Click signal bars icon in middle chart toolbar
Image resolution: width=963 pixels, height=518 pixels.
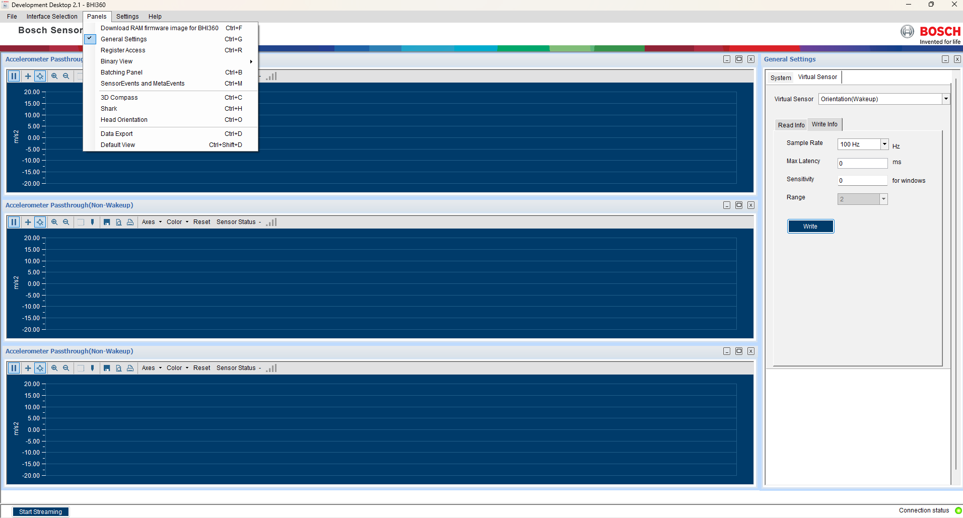pos(271,222)
